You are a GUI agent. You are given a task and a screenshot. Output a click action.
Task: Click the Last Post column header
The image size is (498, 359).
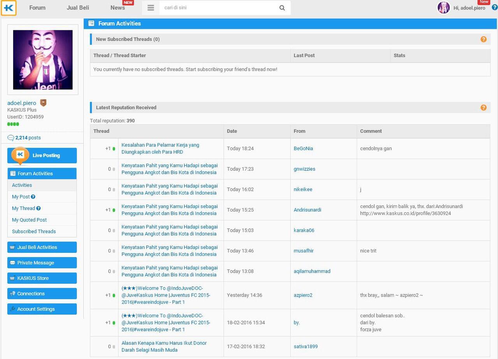[304, 56]
